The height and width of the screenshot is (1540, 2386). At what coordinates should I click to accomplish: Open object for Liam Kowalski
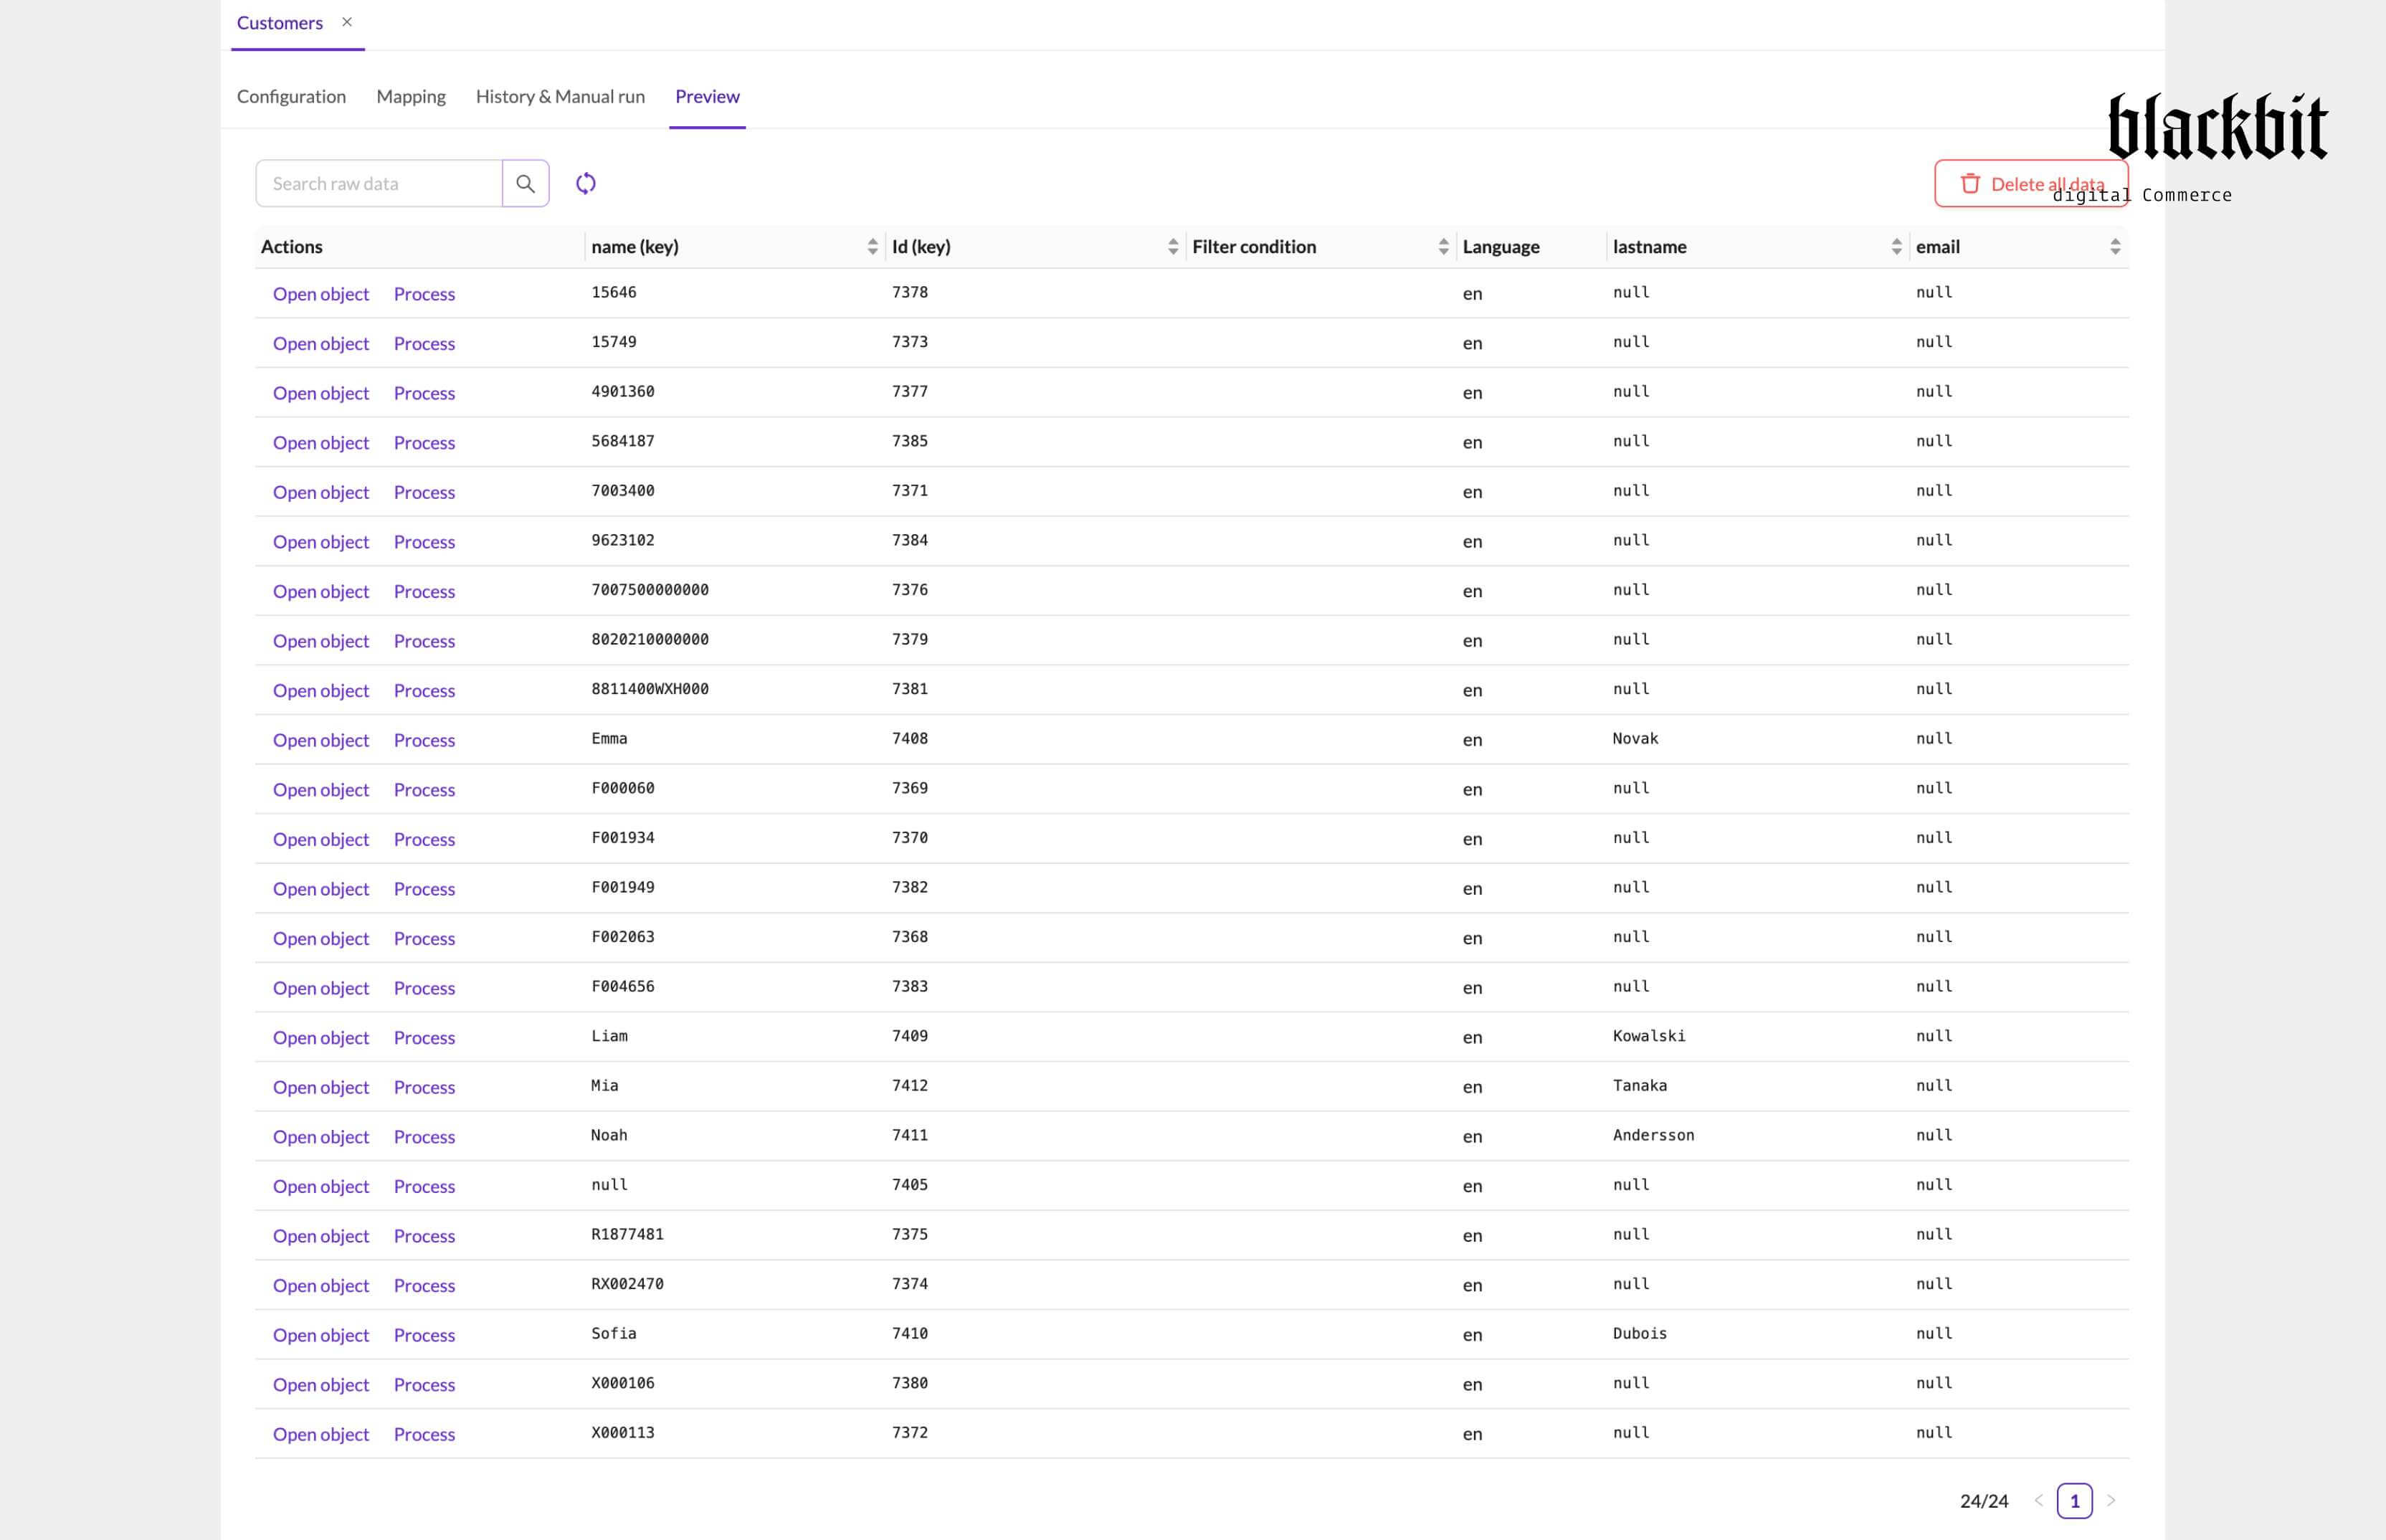(321, 1037)
